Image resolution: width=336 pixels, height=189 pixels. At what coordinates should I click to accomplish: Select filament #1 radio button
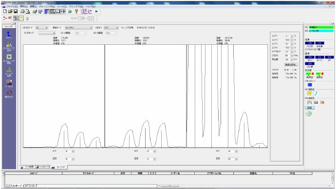point(285,70)
